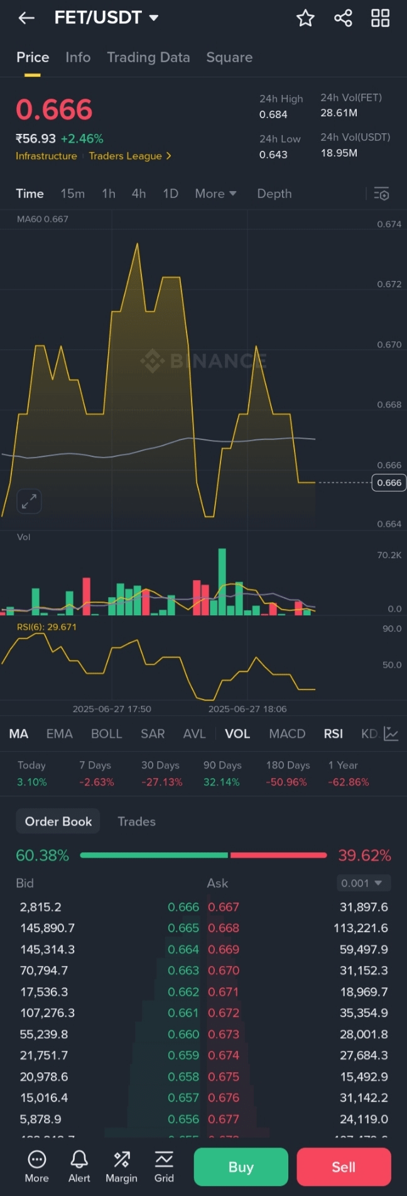Screen dimensions: 407x1196
Task: Switch to the Price tab
Action: (33, 57)
